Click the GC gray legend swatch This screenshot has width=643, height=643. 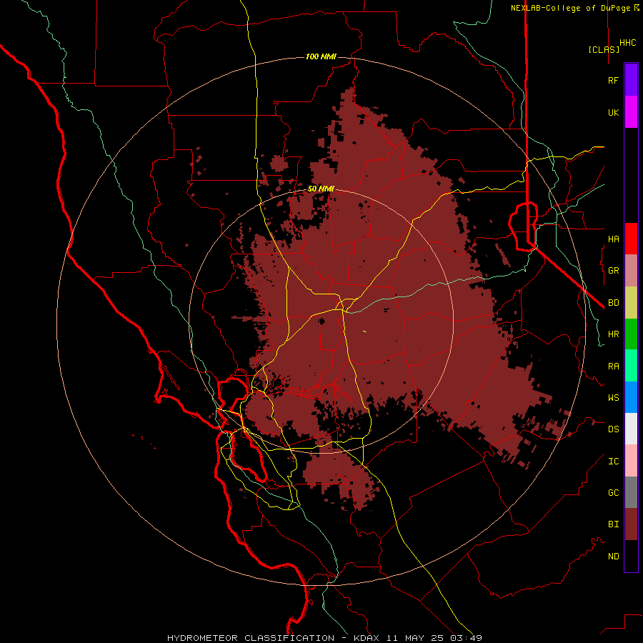[x=631, y=492]
